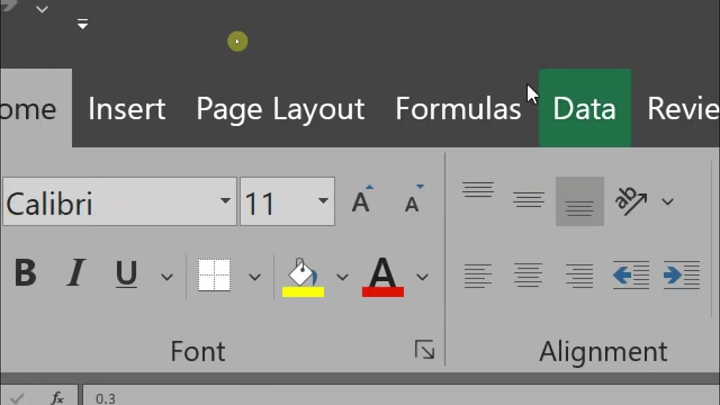Toggle Bold formatting
Viewport: 720px width, 405px height.
point(25,274)
